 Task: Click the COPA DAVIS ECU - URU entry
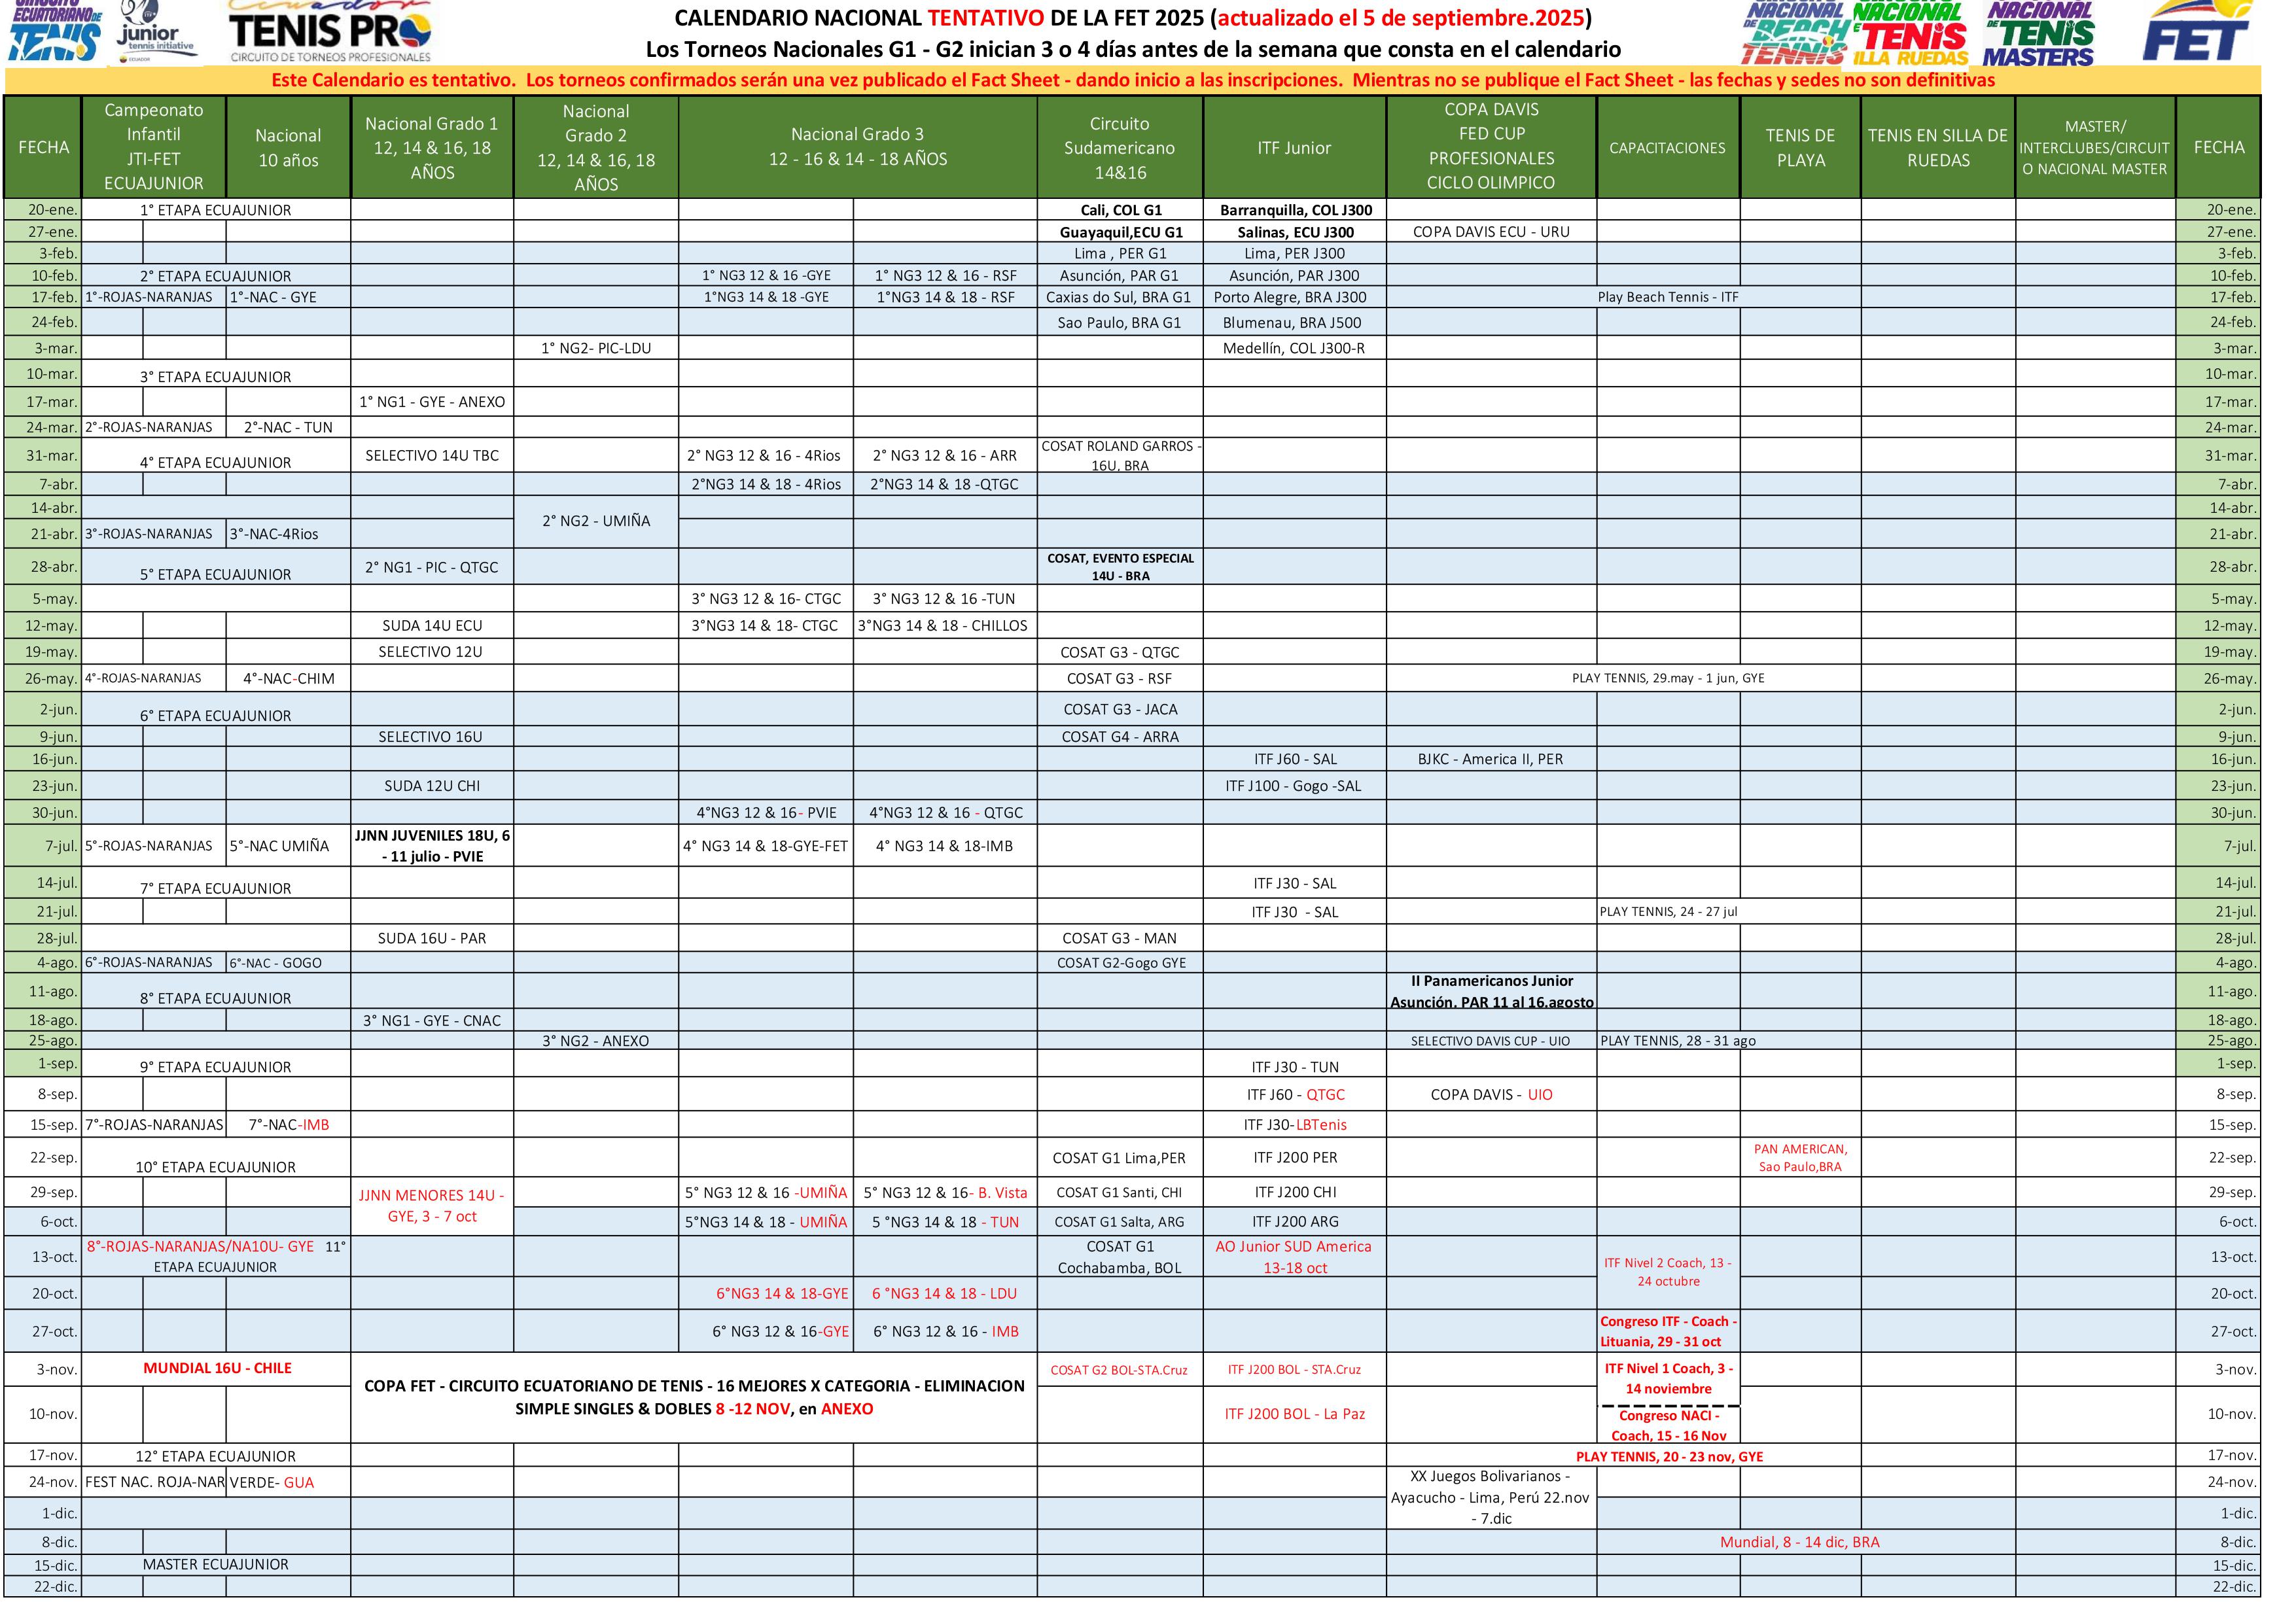tap(1491, 232)
